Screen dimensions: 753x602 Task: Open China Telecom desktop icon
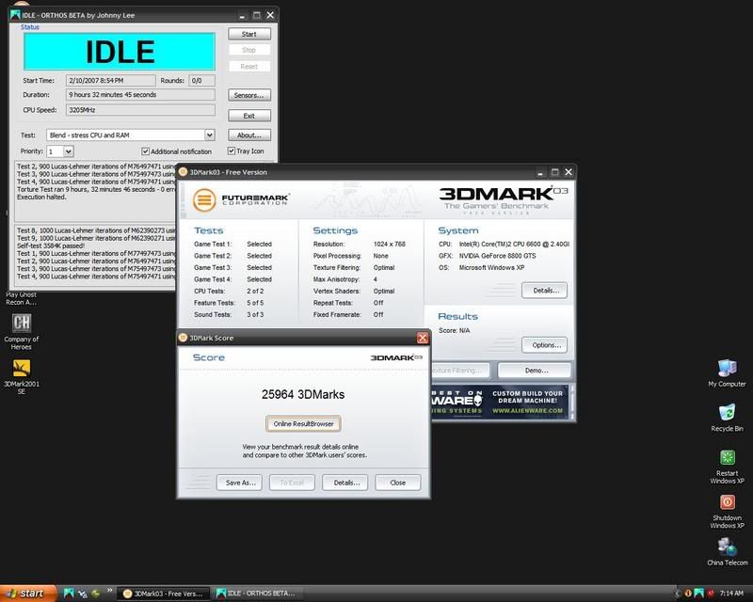(727, 547)
